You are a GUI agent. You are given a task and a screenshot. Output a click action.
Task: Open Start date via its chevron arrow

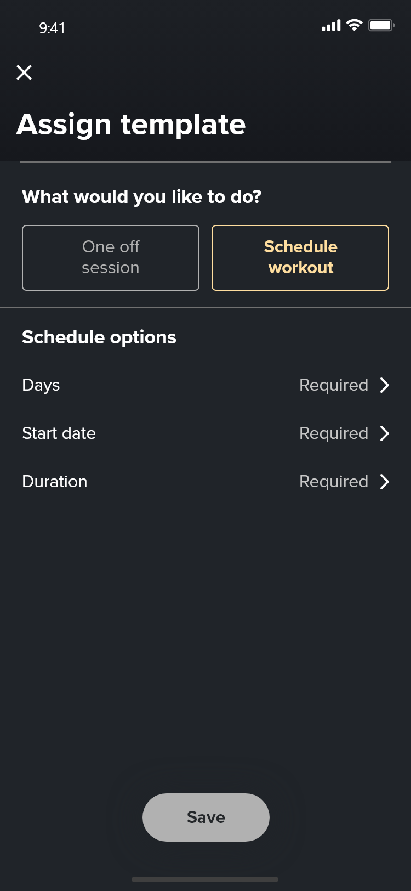(x=385, y=433)
